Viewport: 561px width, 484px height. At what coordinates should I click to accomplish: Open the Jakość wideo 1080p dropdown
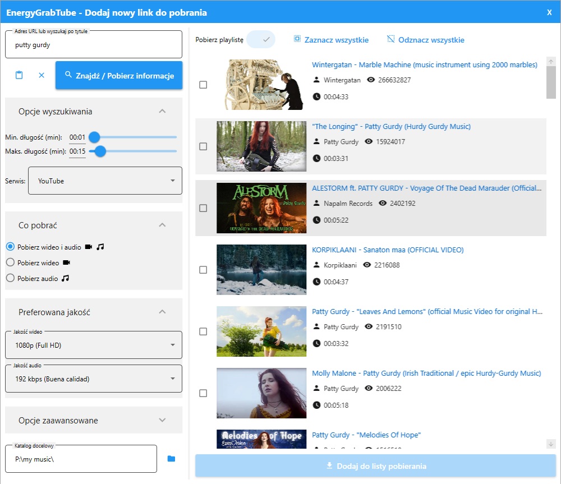pyautogui.click(x=94, y=345)
